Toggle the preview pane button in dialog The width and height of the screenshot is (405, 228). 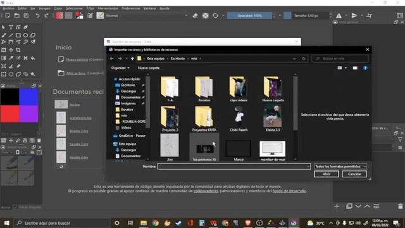(355, 68)
